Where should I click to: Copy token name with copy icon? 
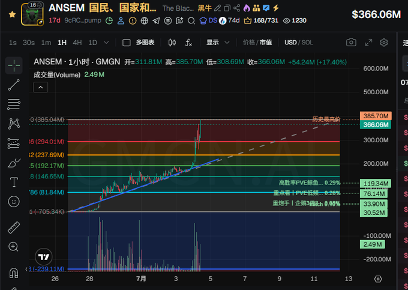[227, 8]
